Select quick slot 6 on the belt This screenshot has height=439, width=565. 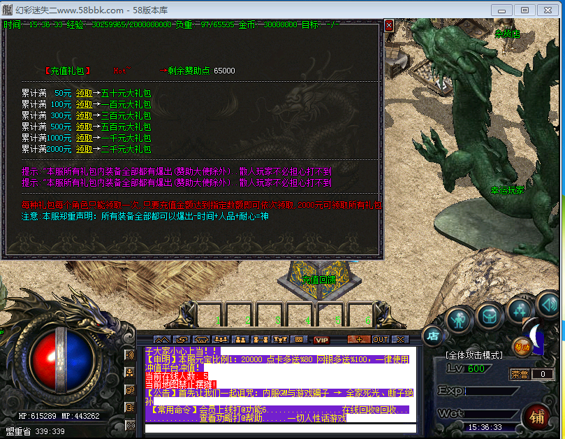[x=360, y=315]
